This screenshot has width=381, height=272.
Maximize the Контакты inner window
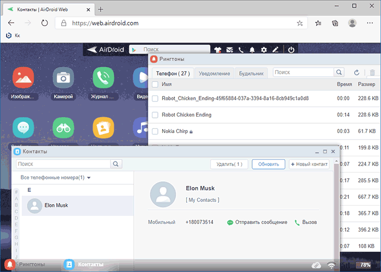(325, 152)
